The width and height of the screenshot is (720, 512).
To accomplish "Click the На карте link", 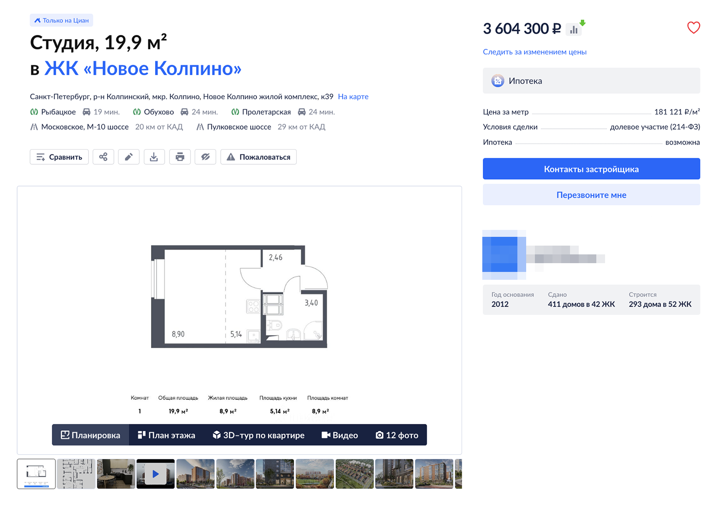I will point(353,96).
